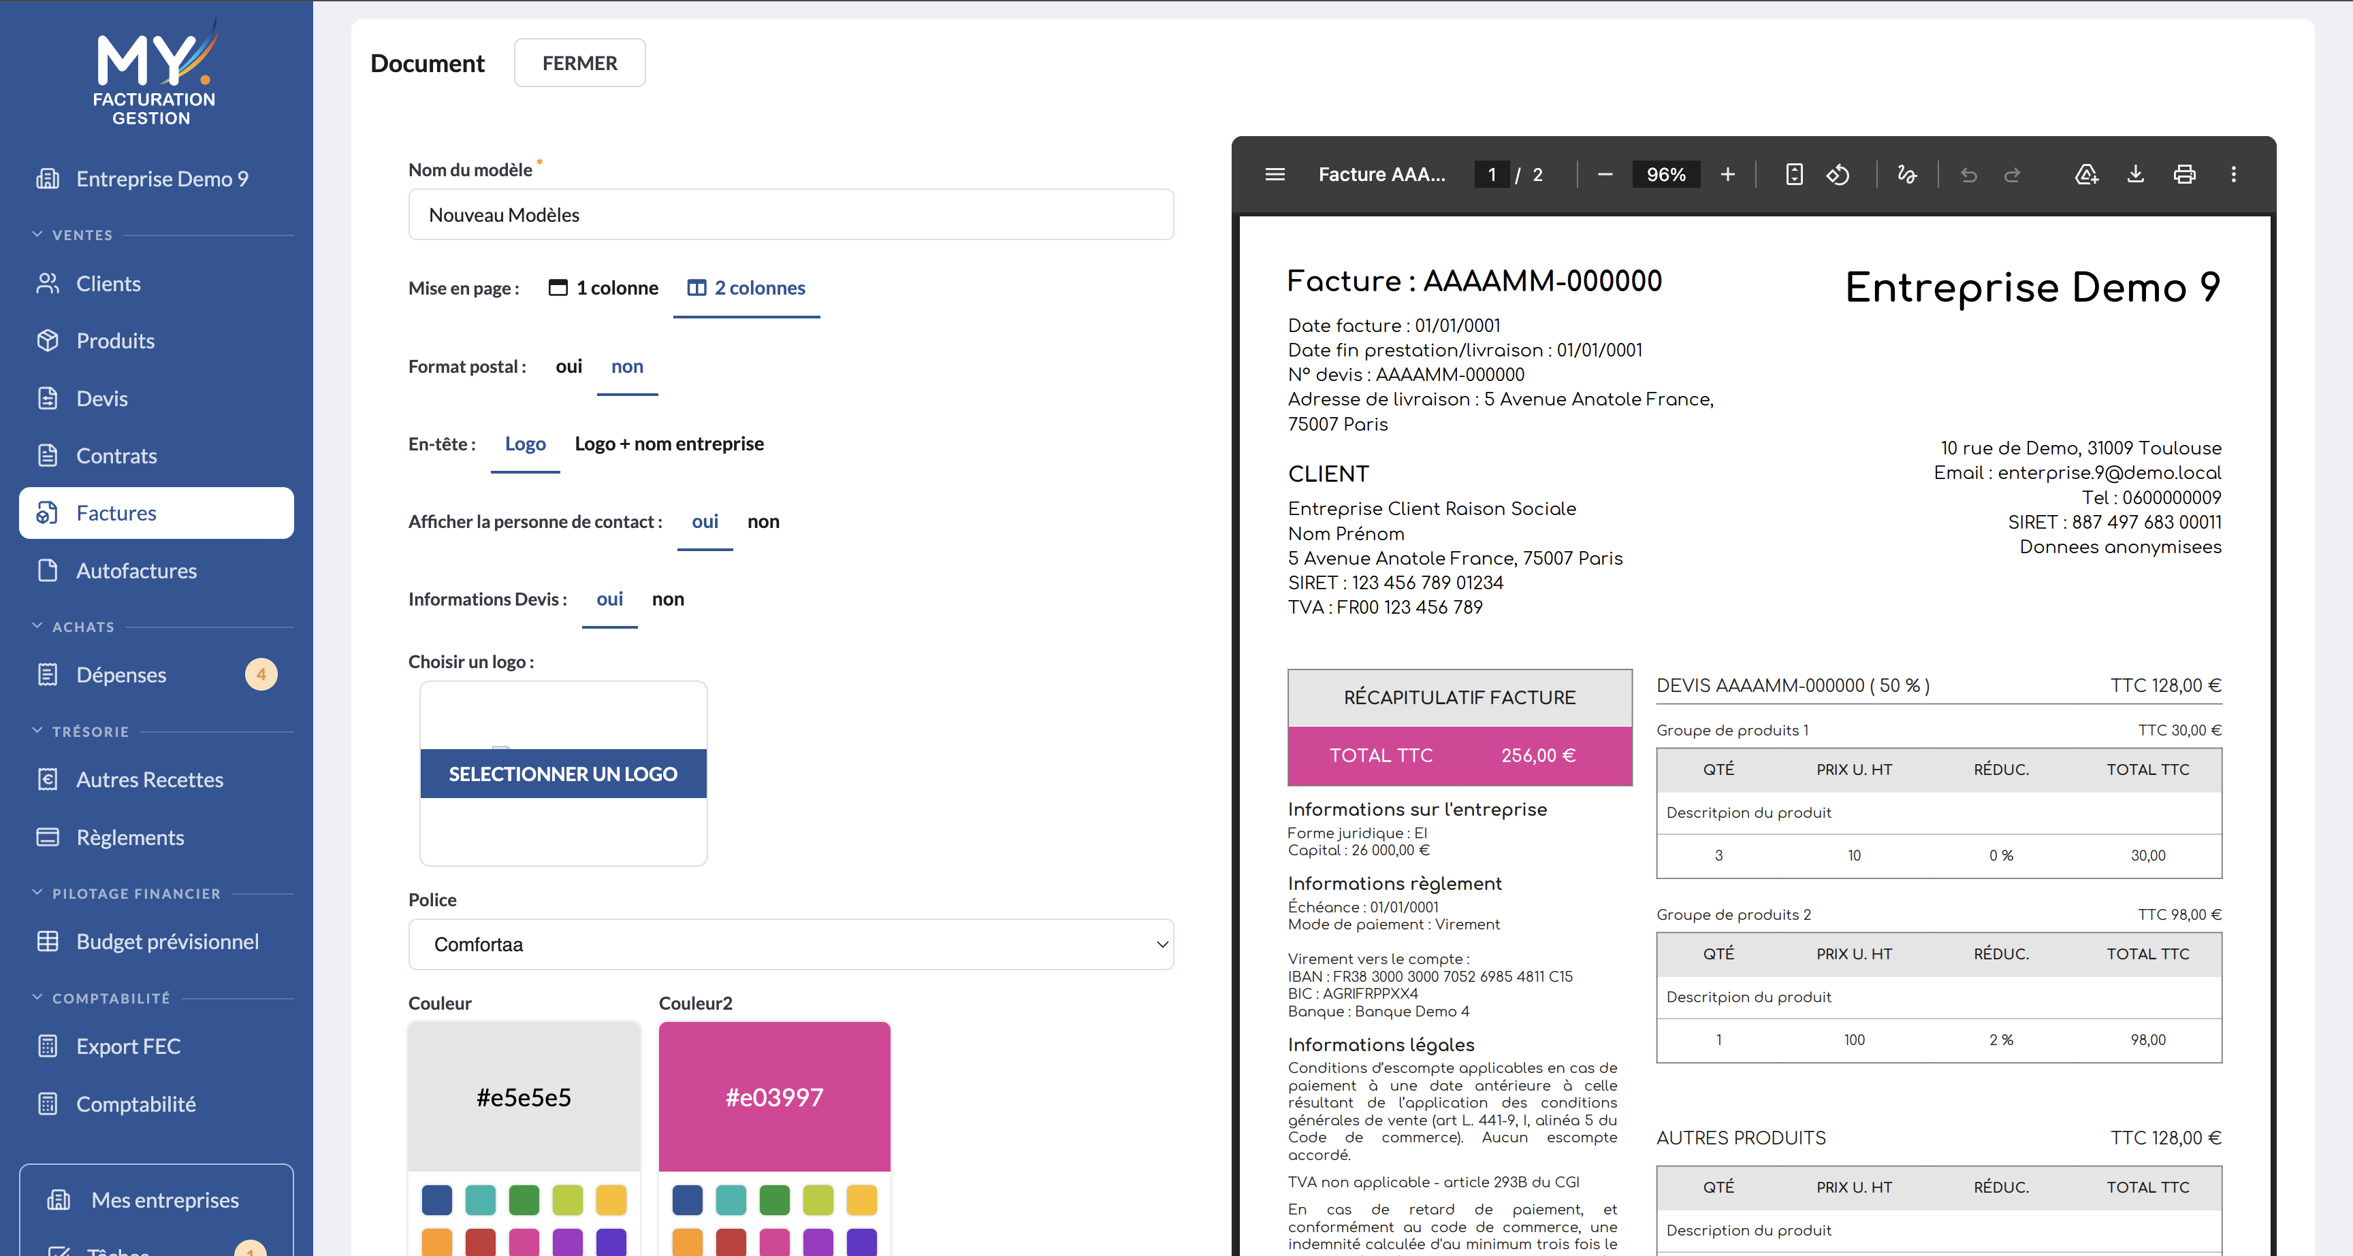
Task: Click the 96% zoom level field
Action: (1666, 174)
